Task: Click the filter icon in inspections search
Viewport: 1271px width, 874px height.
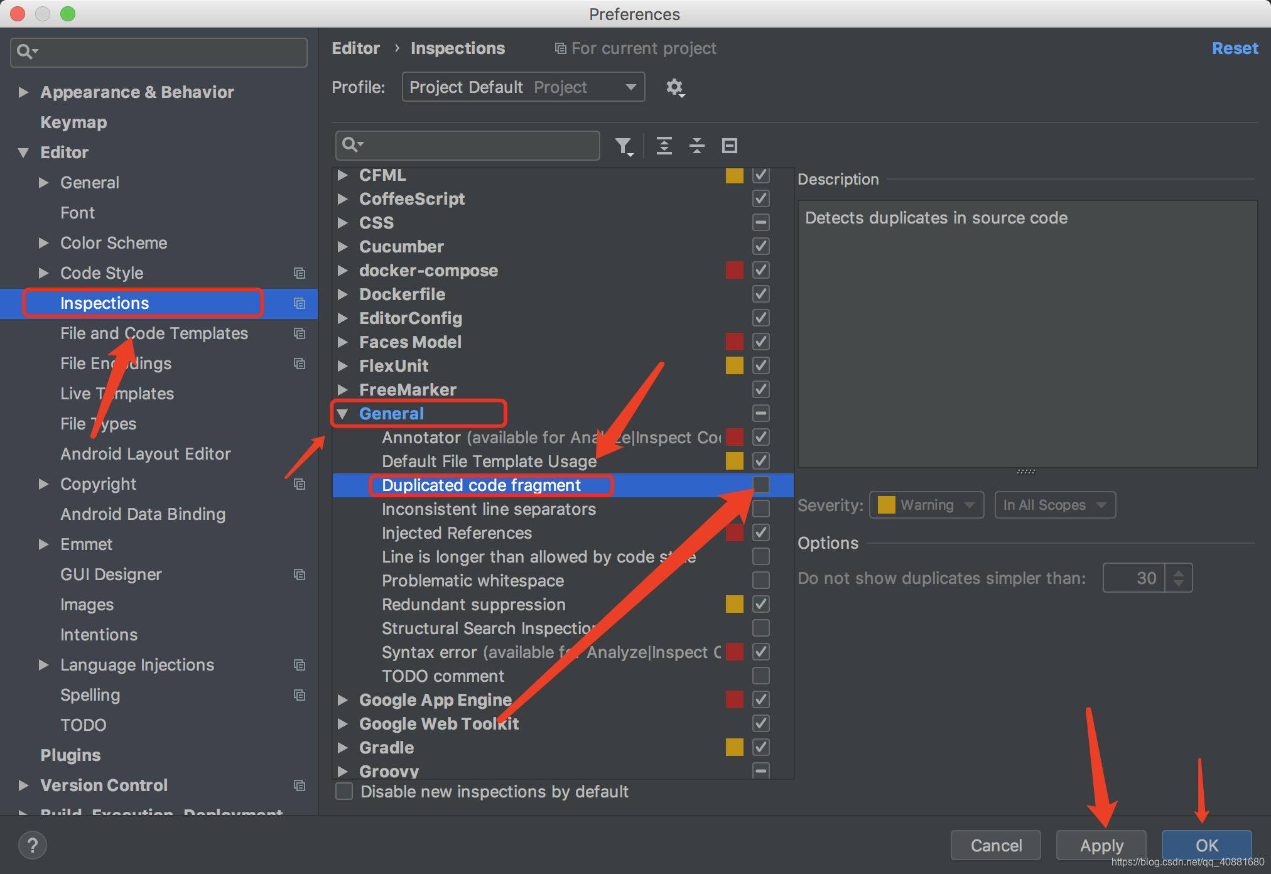Action: click(623, 145)
